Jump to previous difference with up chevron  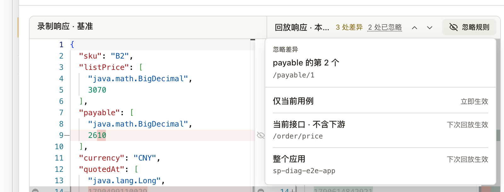[415, 28]
